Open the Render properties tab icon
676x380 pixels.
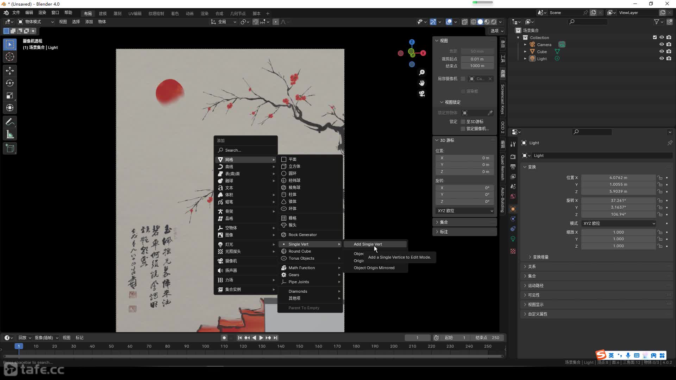pyautogui.click(x=513, y=157)
